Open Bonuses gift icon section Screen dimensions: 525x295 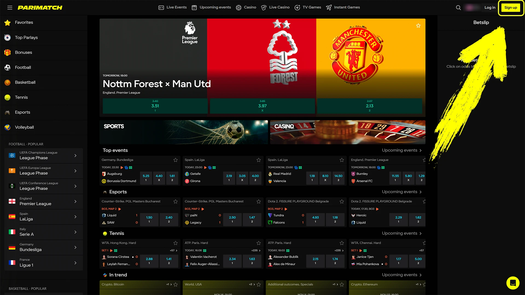[8, 52]
